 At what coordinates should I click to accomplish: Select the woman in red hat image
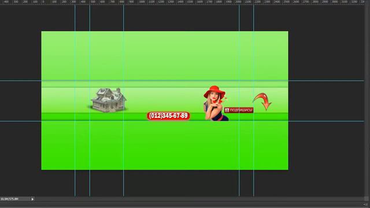[x=216, y=103]
